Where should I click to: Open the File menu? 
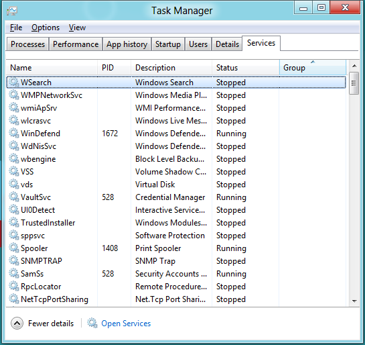tap(16, 28)
